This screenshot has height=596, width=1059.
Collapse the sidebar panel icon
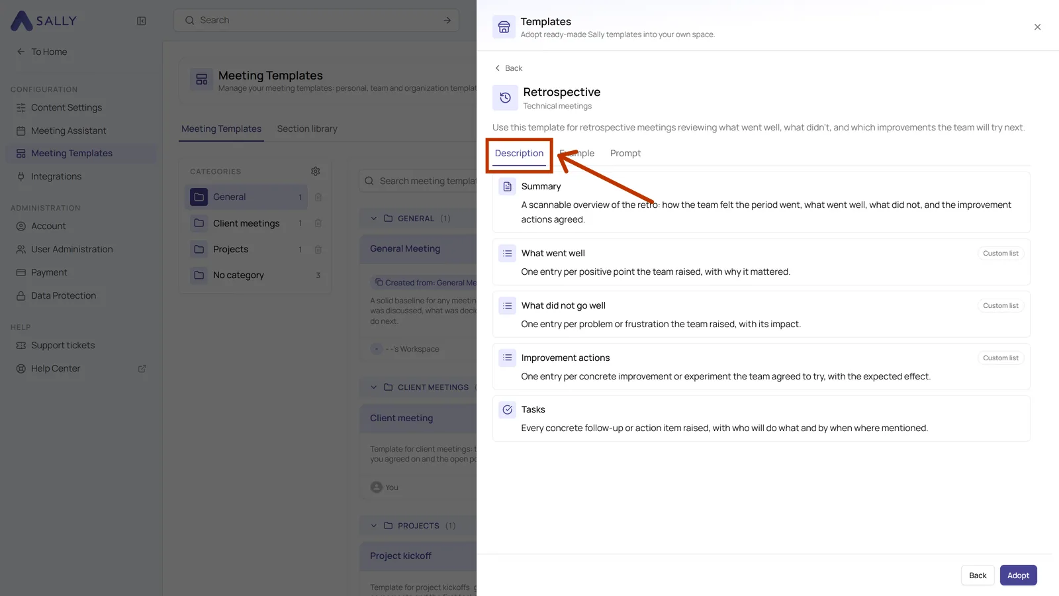[141, 21]
